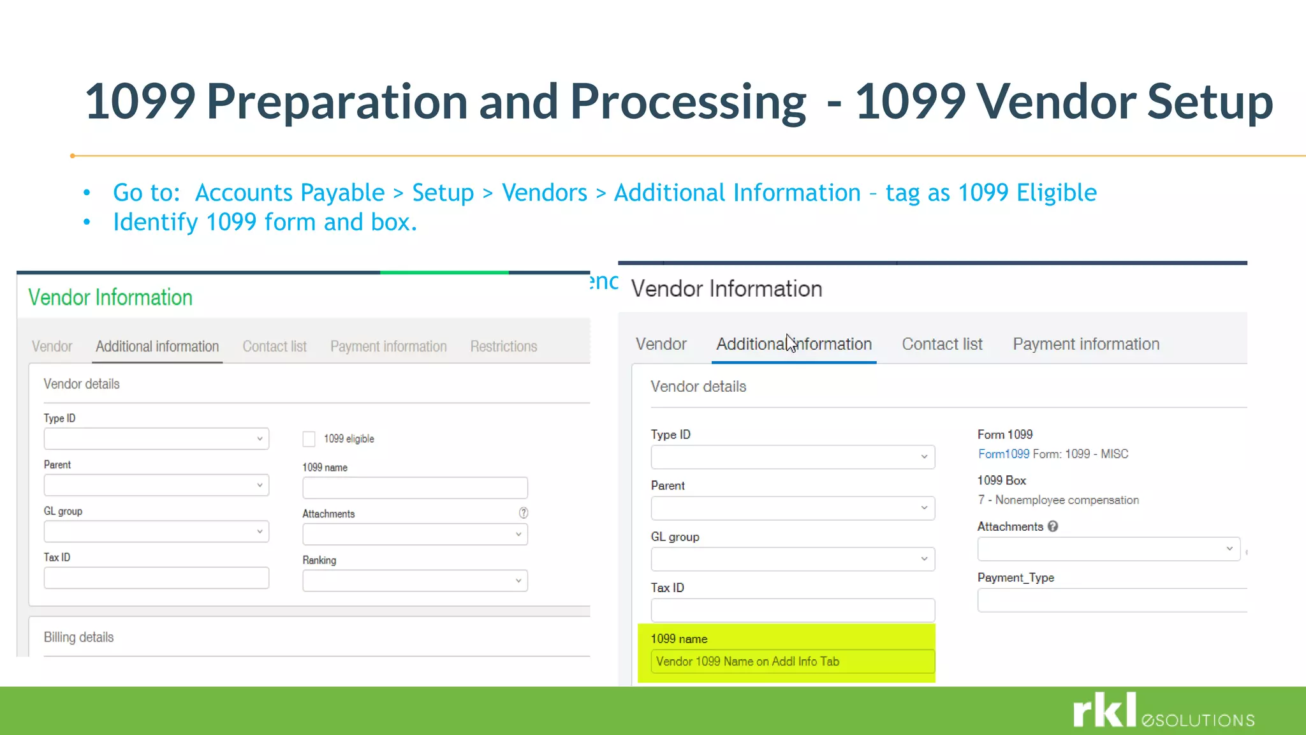Screen dimensions: 1306x735
Task: Click '7 - Nonemployee compensation' text
Action: tap(1059, 500)
